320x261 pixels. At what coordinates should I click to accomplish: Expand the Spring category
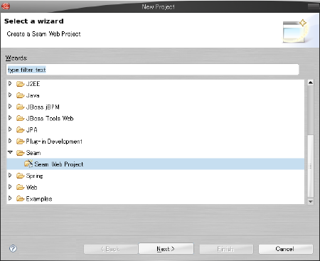pyautogui.click(x=10, y=176)
